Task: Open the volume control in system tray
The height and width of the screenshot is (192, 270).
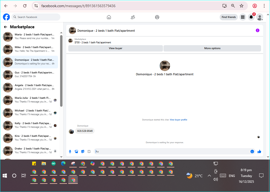Action: [x=216, y=179]
